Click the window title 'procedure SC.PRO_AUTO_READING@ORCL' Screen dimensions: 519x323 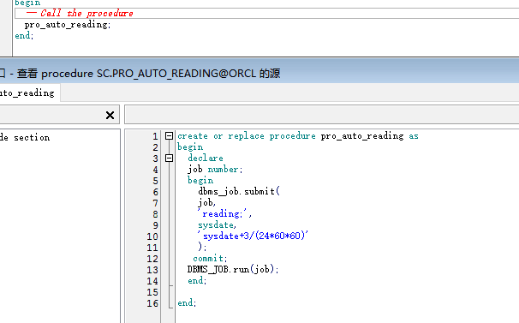[x=149, y=73]
